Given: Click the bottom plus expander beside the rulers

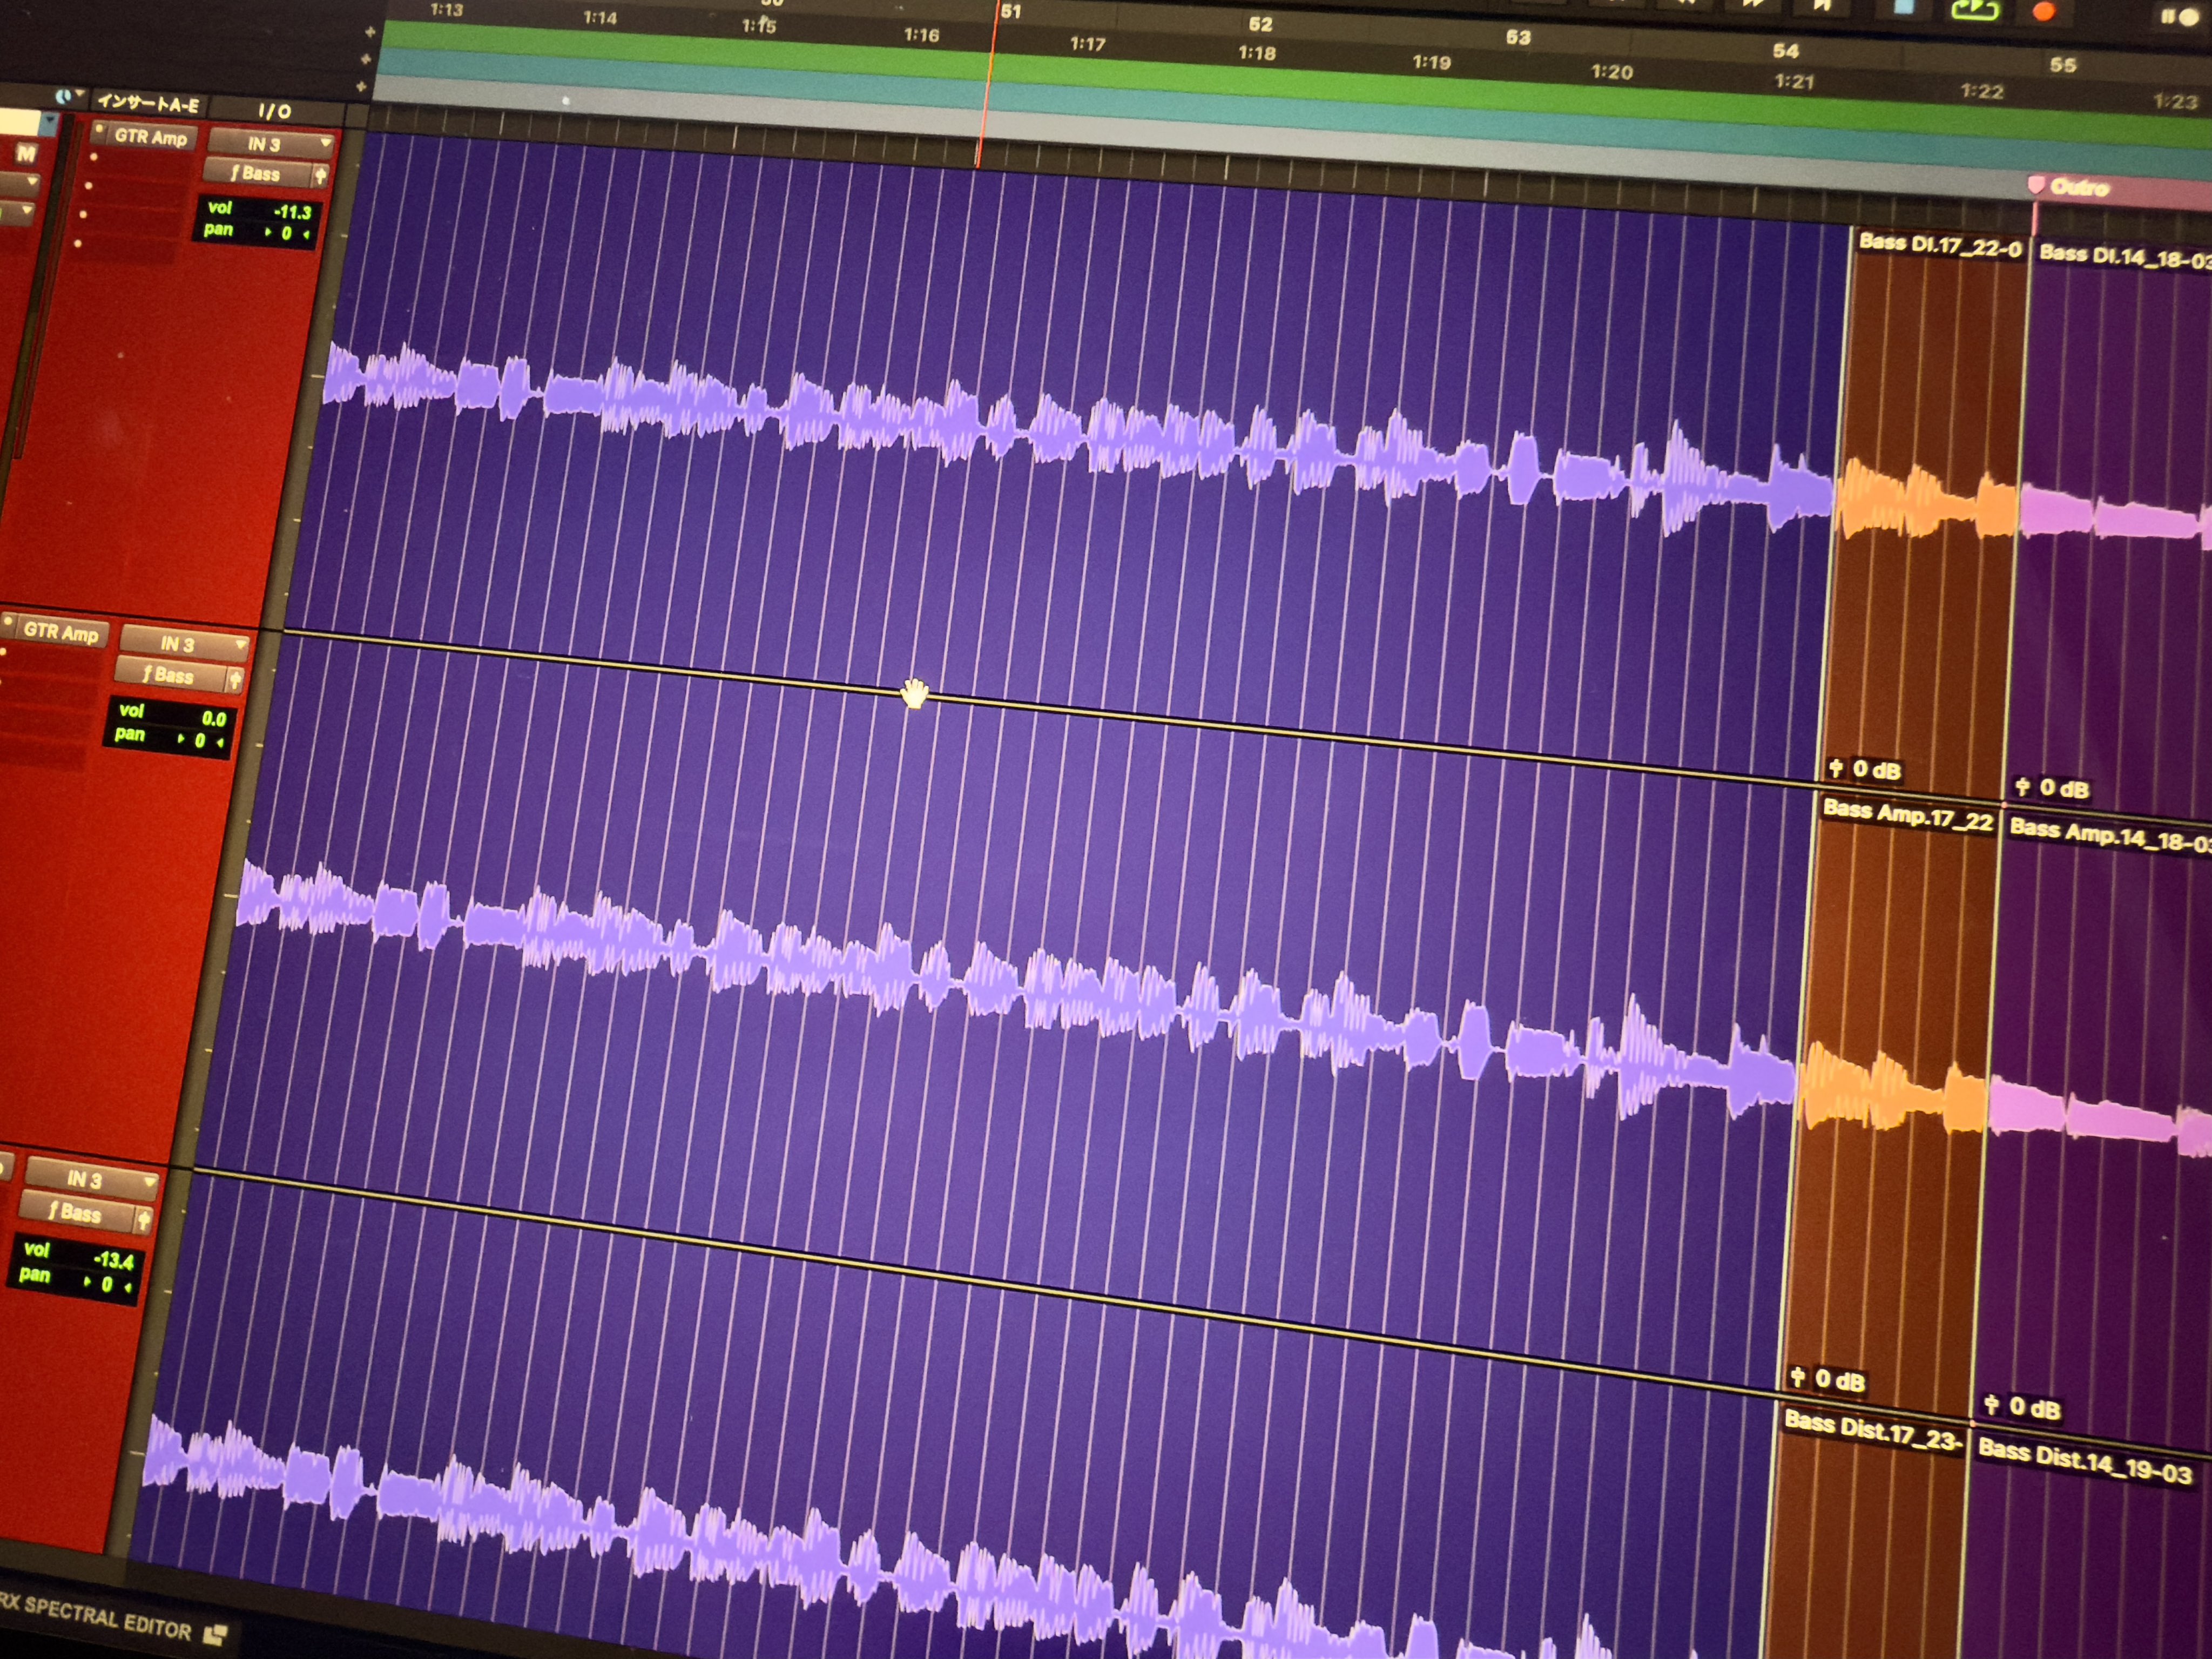Looking at the screenshot, I should [362, 87].
